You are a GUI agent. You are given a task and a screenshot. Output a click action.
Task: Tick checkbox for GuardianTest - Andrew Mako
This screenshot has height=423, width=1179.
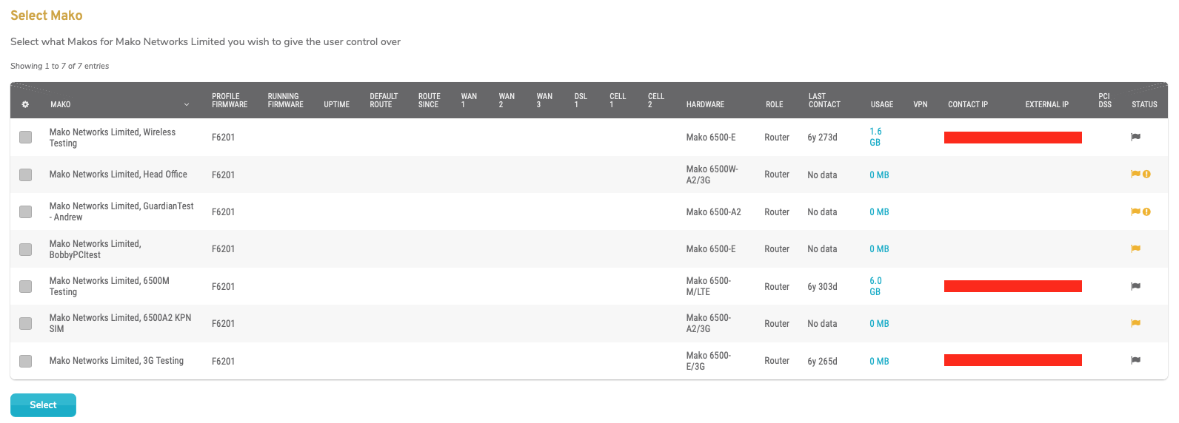tap(26, 211)
